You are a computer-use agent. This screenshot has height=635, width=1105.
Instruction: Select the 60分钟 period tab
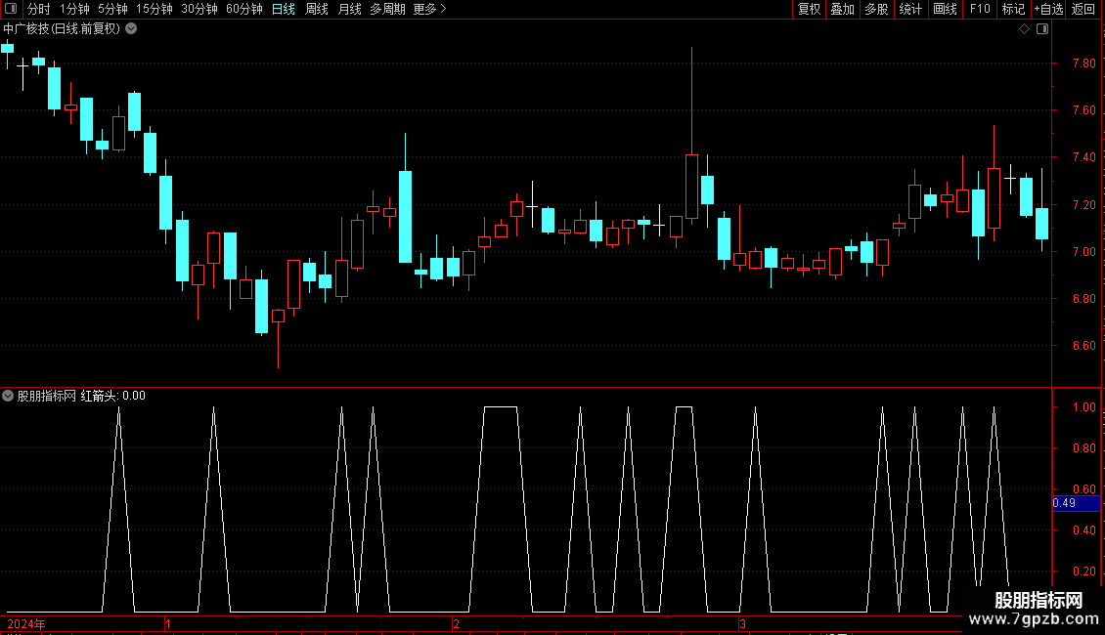(x=243, y=9)
